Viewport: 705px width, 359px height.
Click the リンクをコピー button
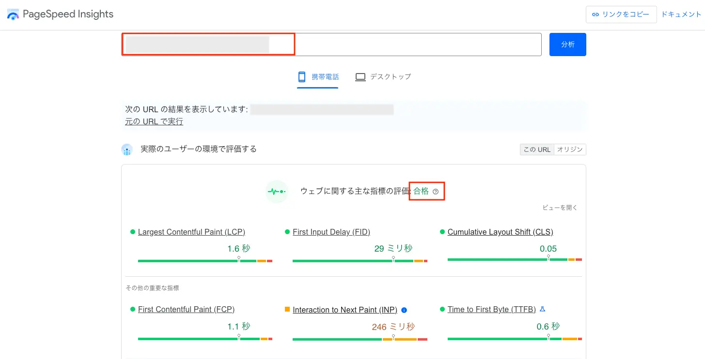click(x=621, y=15)
